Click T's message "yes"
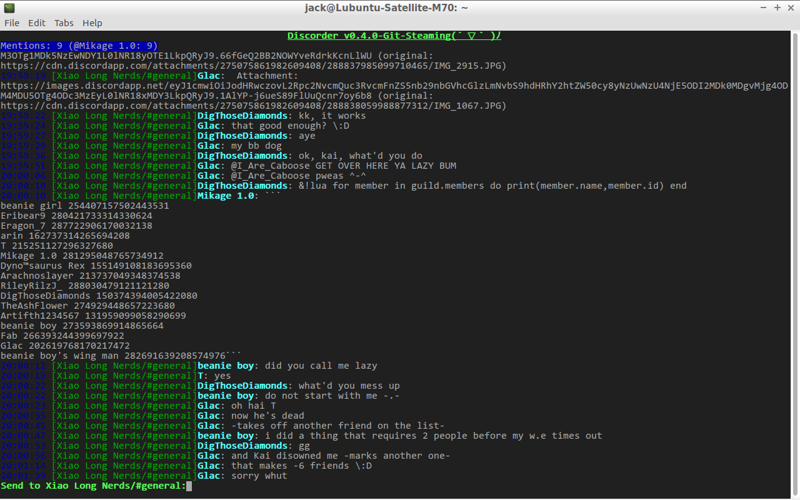 click(x=222, y=376)
